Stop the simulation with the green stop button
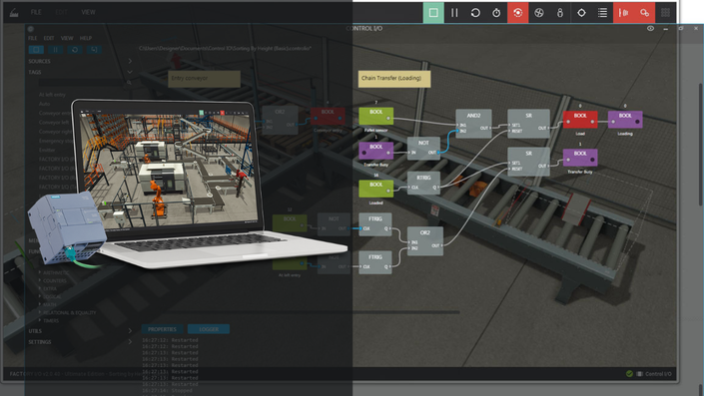 tap(433, 13)
